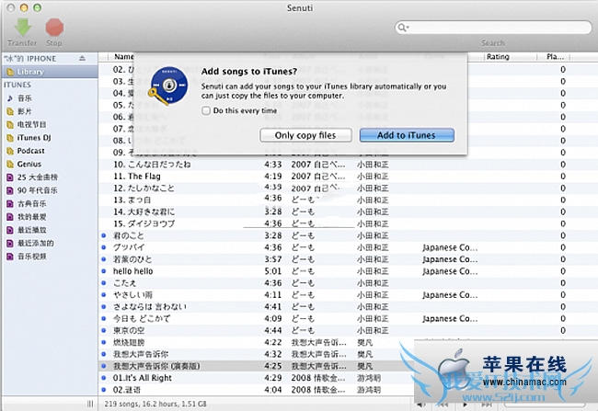
Task: Select the song "hello hello" row
Action: (x=132, y=271)
